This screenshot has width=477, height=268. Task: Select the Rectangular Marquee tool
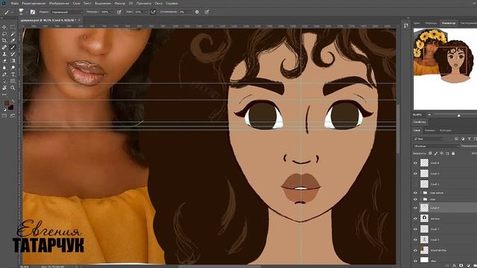(13, 28)
